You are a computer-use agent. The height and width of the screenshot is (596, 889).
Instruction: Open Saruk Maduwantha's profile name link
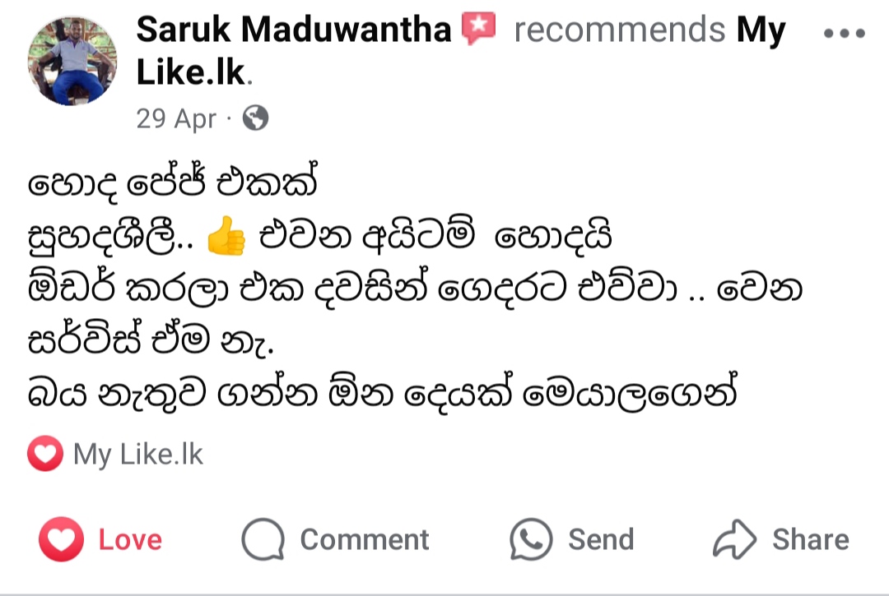pos(294,31)
